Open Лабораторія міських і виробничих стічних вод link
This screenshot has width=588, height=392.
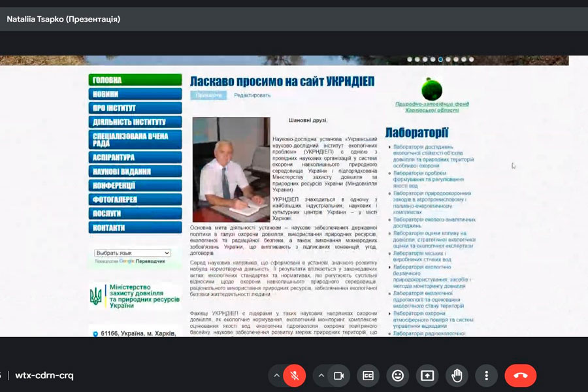[422, 256]
